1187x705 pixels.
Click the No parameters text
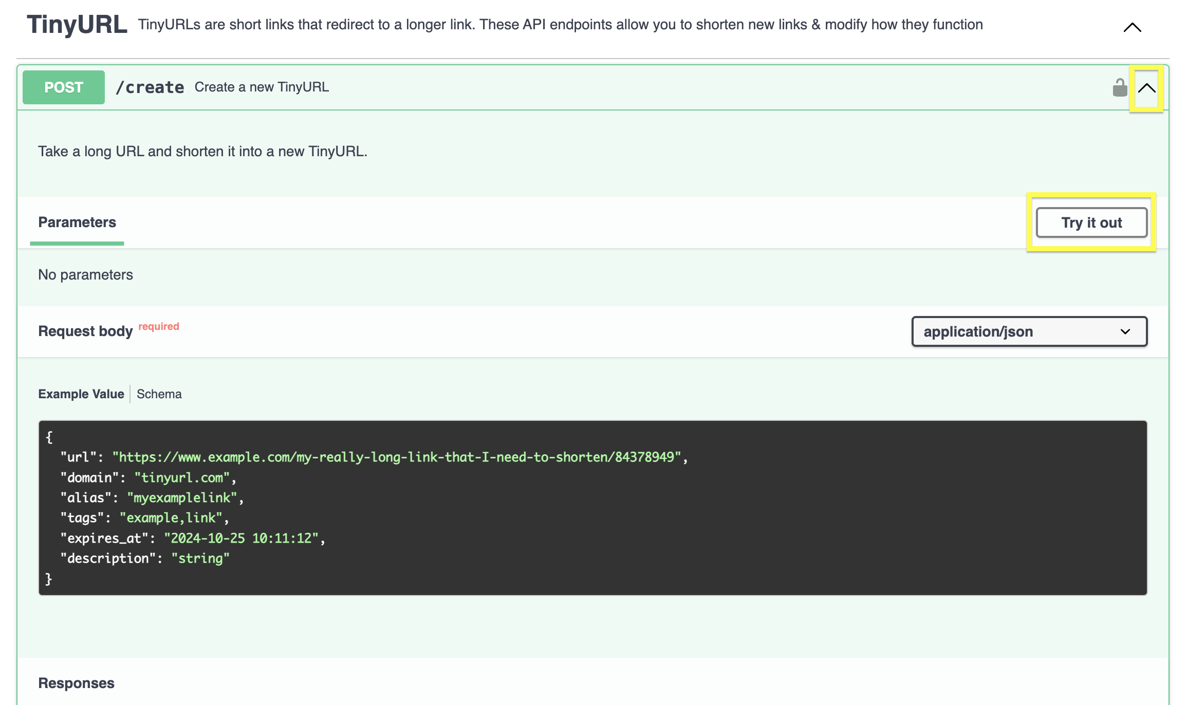(85, 275)
